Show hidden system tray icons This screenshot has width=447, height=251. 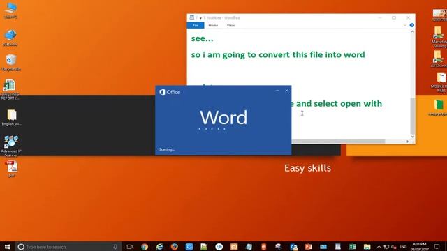pos(379,247)
